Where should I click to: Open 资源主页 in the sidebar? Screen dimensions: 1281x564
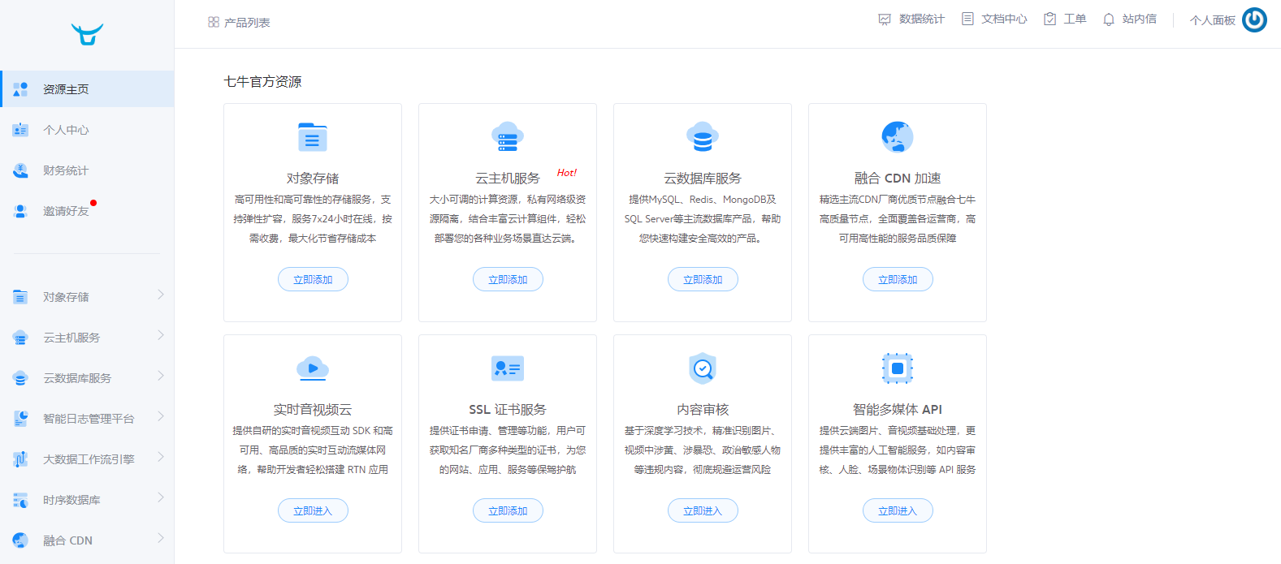coord(87,89)
